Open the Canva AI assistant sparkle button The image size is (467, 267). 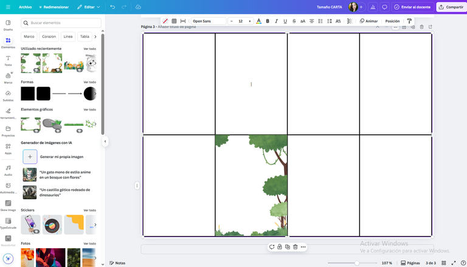click(8, 258)
